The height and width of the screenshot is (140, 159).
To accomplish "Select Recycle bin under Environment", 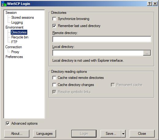I will pos(20,37).
